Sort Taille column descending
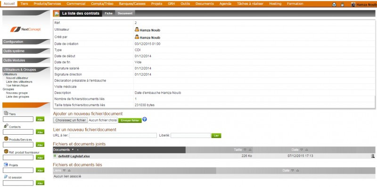The height and width of the screenshot is (187, 377). tap(245, 150)
